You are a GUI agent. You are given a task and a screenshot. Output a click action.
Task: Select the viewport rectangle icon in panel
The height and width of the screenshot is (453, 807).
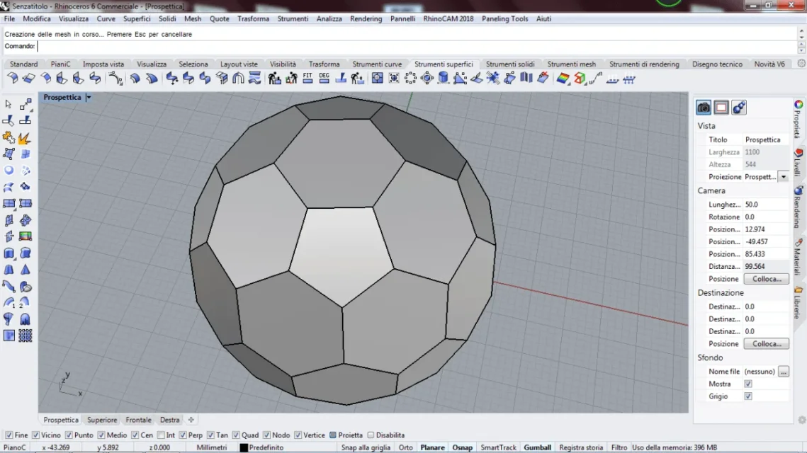pos(721,108)
